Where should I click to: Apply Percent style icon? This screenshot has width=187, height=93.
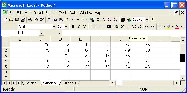pyautogui.click(x=122, y=27)
